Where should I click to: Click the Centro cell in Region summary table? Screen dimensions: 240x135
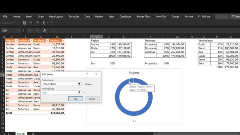pyautogui.click(x=97, y=44)
